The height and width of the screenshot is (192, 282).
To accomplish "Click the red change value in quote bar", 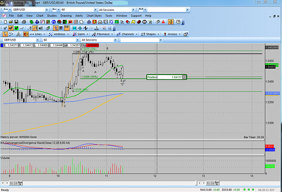I will click(92, 45).
